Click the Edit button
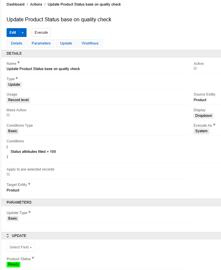This screenshot has width=221, height=270. pyautogui.click(x=13, y=33)
